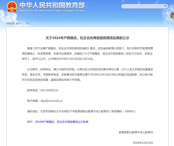Click the 附件 label before the attachment link
Image resolution: width=174 pixels, height=146 pixels.
(x=30, y=122)
